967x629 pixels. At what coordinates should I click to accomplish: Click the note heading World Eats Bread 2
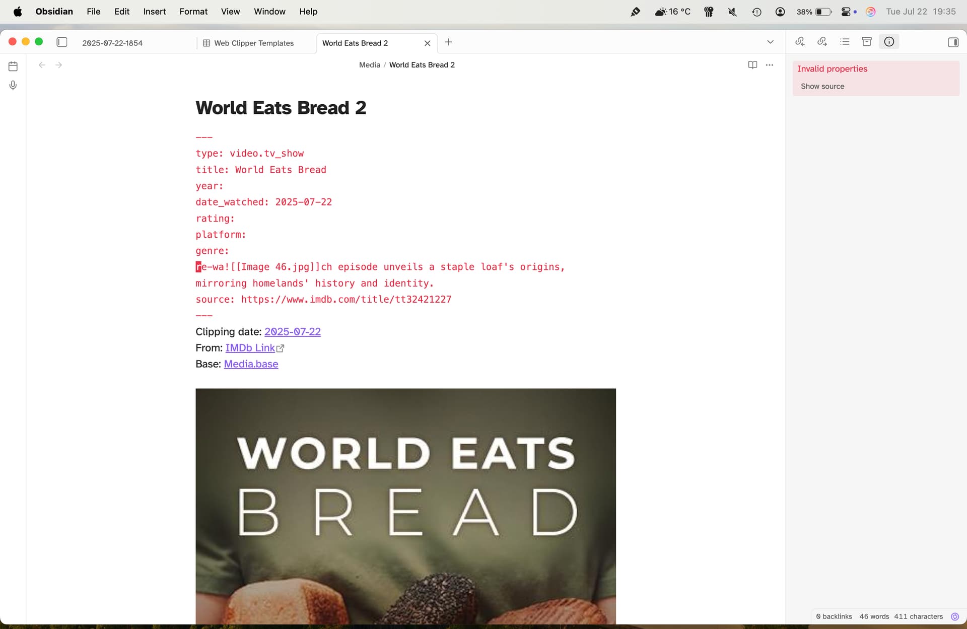tap(281, 108)
